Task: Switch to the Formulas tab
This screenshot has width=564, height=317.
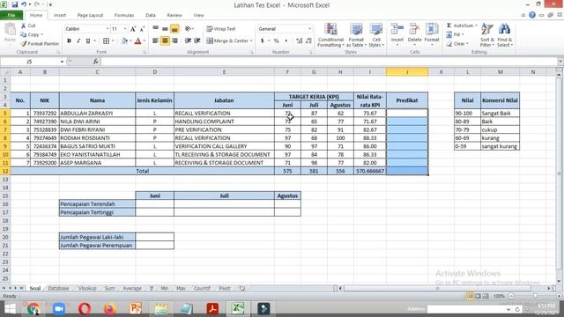Action: pyautogui.click(x=124, y=15)
